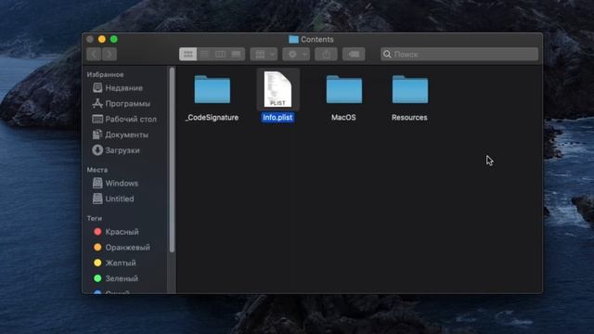This screenshot has height=334, width=594.
Task: Open Недавние in the sidebar
Action: (125, 88)
